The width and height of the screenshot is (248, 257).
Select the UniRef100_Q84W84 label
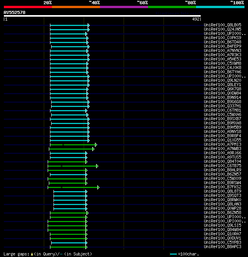coord(222,229)
